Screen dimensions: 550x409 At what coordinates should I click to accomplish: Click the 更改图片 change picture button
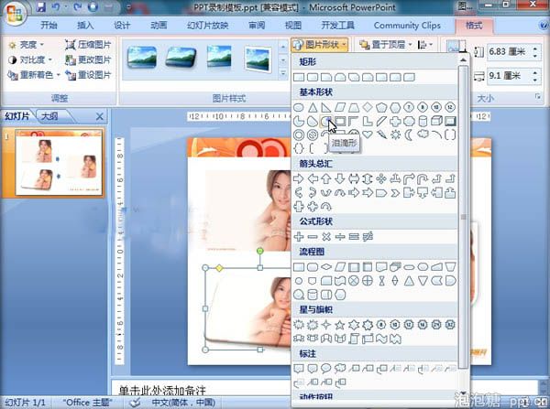point(88,59)
